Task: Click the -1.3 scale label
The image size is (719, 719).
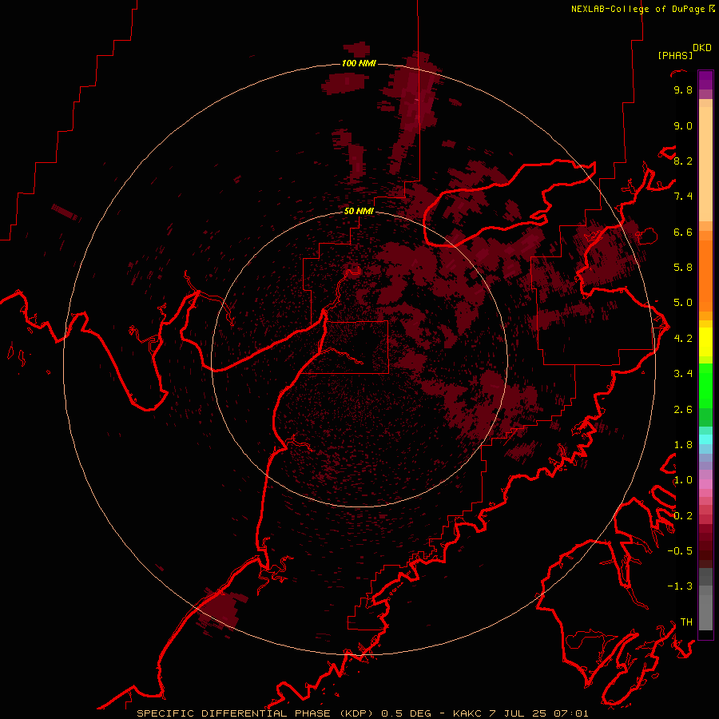Action: click(680, 586)
